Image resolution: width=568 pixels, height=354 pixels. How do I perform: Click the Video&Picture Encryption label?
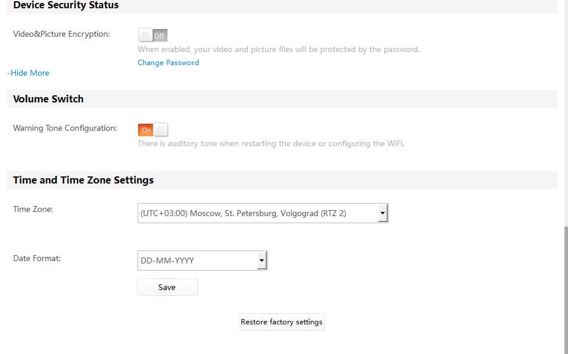[x=61, y=34]
